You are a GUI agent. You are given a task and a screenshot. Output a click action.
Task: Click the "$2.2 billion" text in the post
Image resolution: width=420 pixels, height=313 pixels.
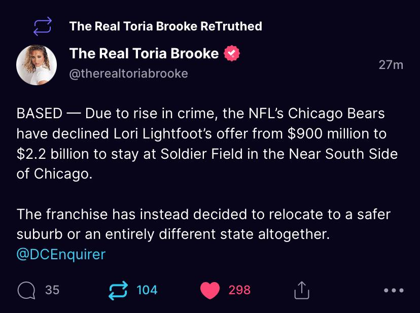(53, 154)
